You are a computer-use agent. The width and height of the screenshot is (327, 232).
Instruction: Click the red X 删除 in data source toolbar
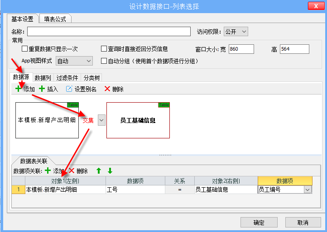(107, 89)
